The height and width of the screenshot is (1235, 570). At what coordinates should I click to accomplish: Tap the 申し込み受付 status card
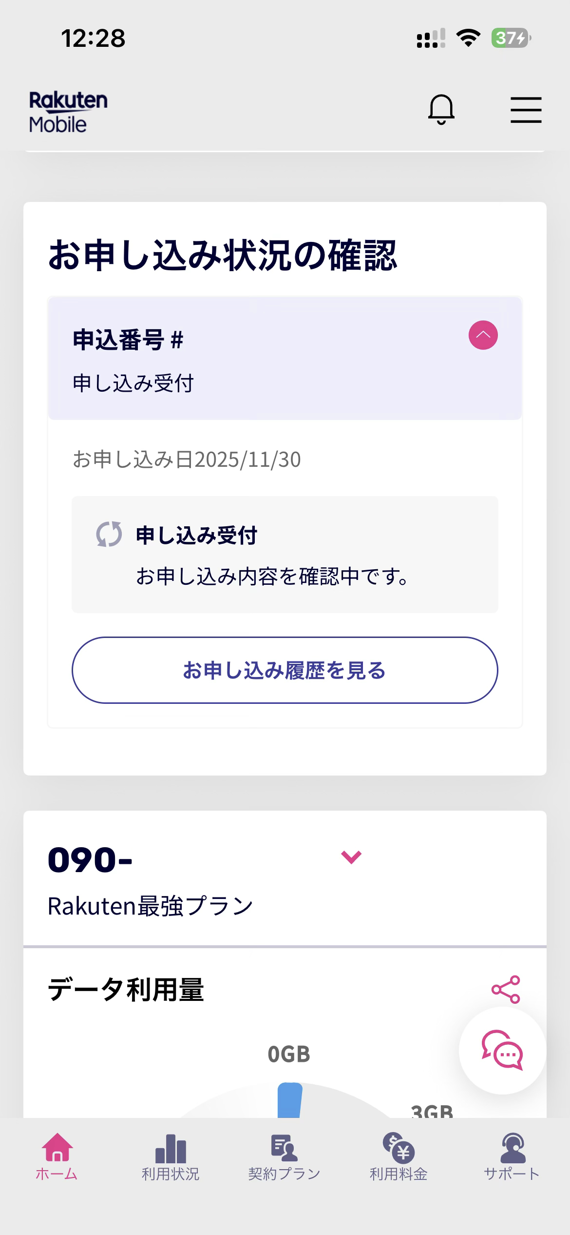click(285, 555)
